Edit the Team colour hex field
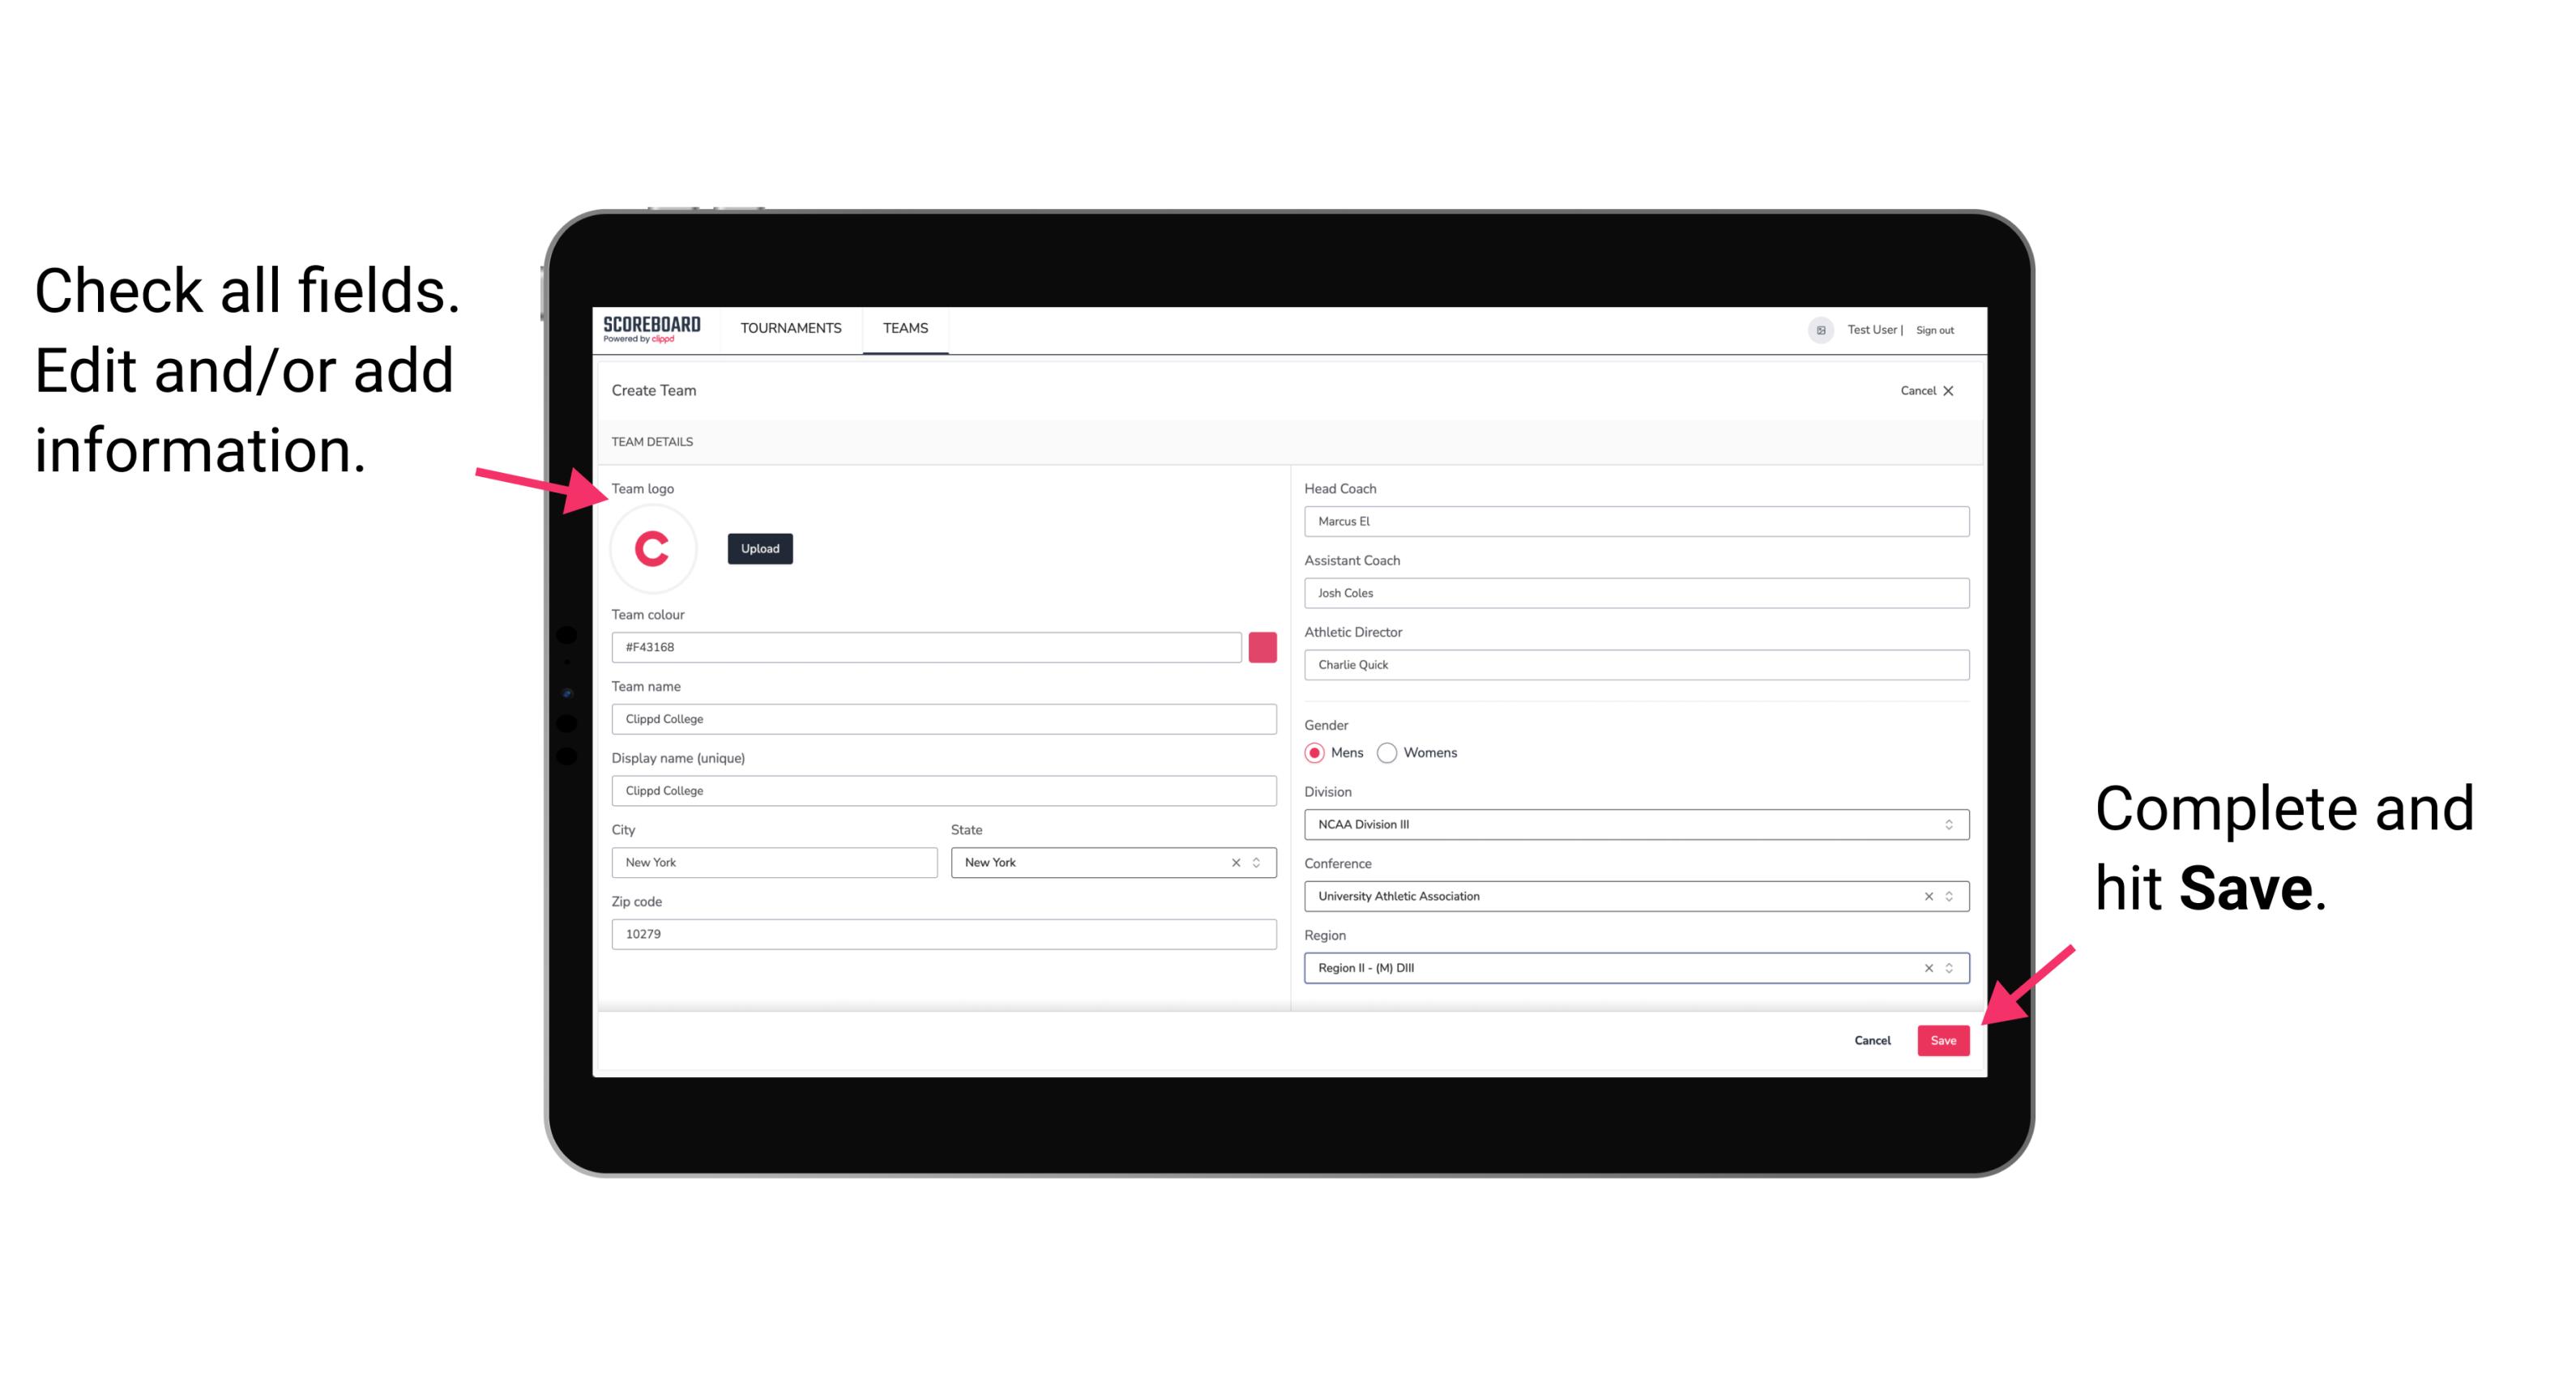This screenshot has width=2576, height=1385. click(x=929, y=646)
